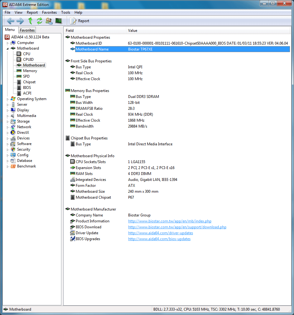Open the Help menu
The image size is (294, 315).
[78, 12]
